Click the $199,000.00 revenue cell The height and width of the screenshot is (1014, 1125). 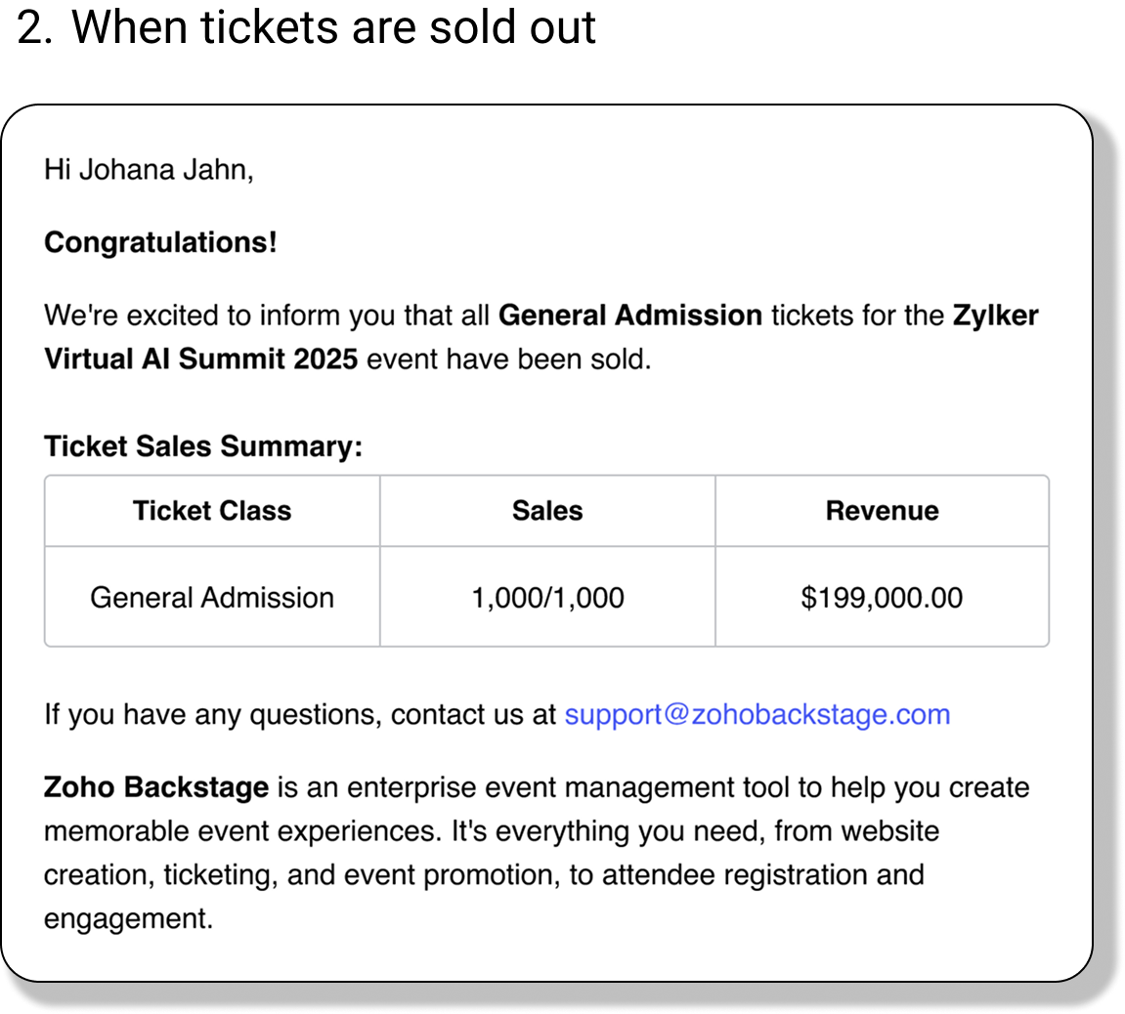pyautogui.click(x=882, y=597)
